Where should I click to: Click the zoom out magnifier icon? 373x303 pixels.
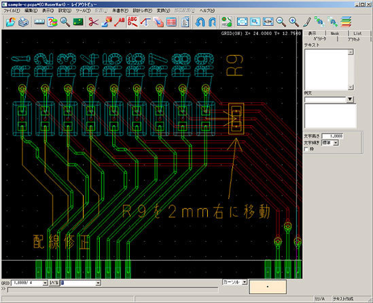(x=281, y=22)
